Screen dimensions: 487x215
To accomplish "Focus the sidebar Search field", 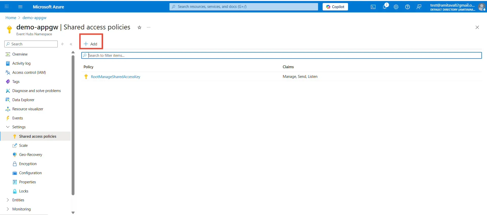I will coord(31,44).
